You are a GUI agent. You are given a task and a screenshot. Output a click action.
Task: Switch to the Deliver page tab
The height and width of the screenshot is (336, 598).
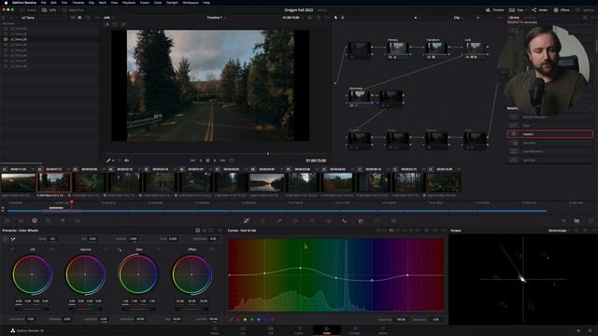382,330
